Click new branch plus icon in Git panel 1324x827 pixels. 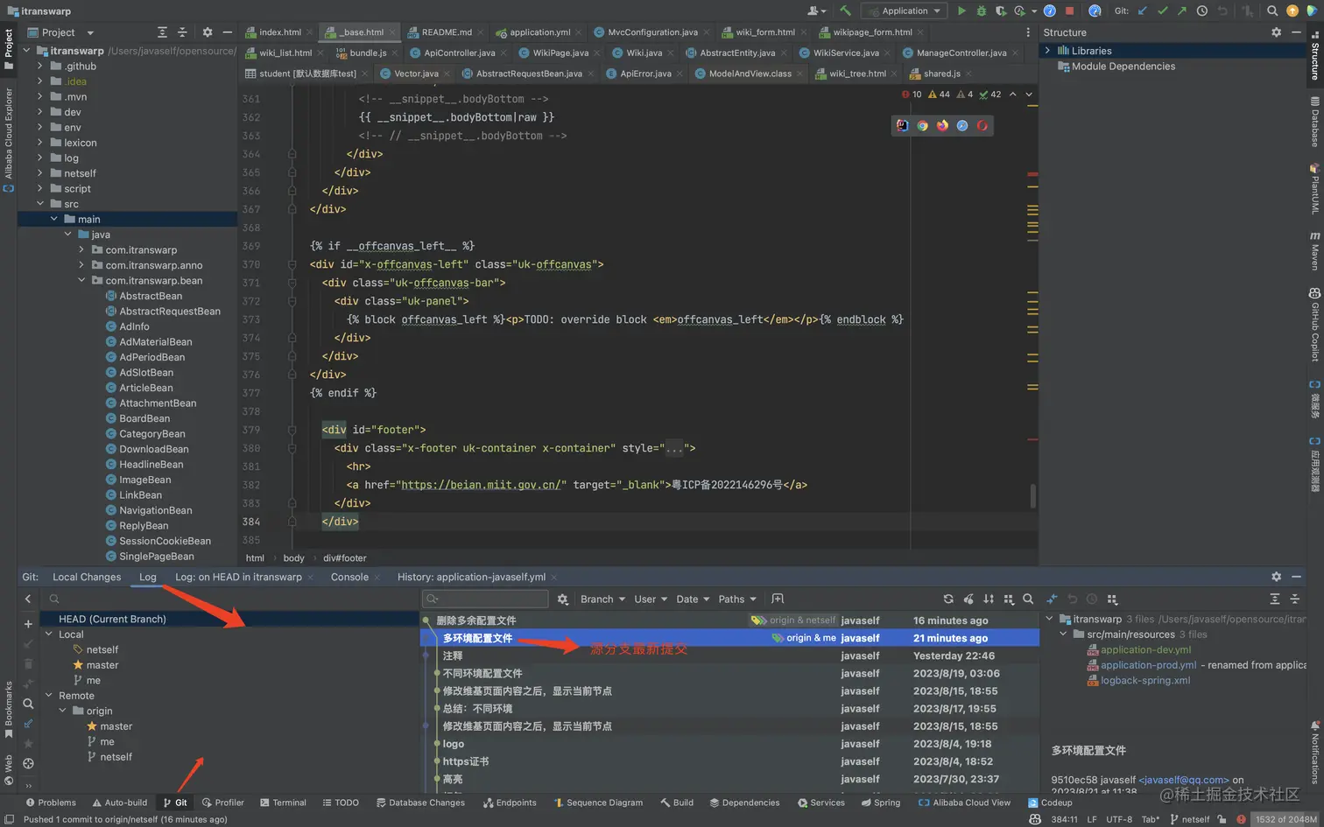(28, 624)
